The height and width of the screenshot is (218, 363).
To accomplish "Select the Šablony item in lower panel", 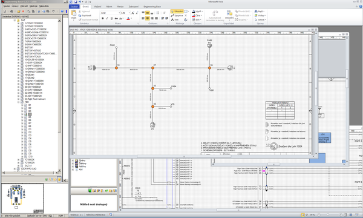I will click(82, 163).
